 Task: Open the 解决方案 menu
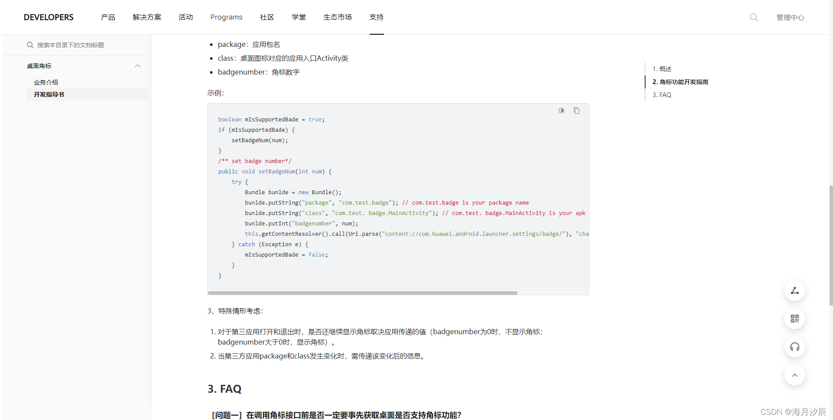click(x=147, y=17)
